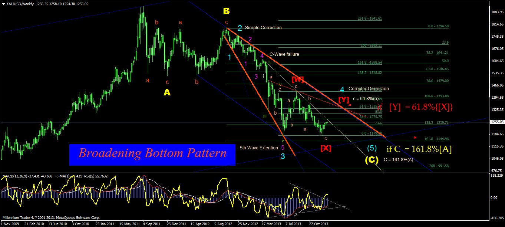Click the red x marker near 161.8 -1144.96
This screenshot has height=227, width=505.
(415, 138)
